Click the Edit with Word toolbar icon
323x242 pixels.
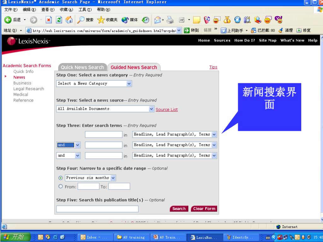tap(182, 20)
